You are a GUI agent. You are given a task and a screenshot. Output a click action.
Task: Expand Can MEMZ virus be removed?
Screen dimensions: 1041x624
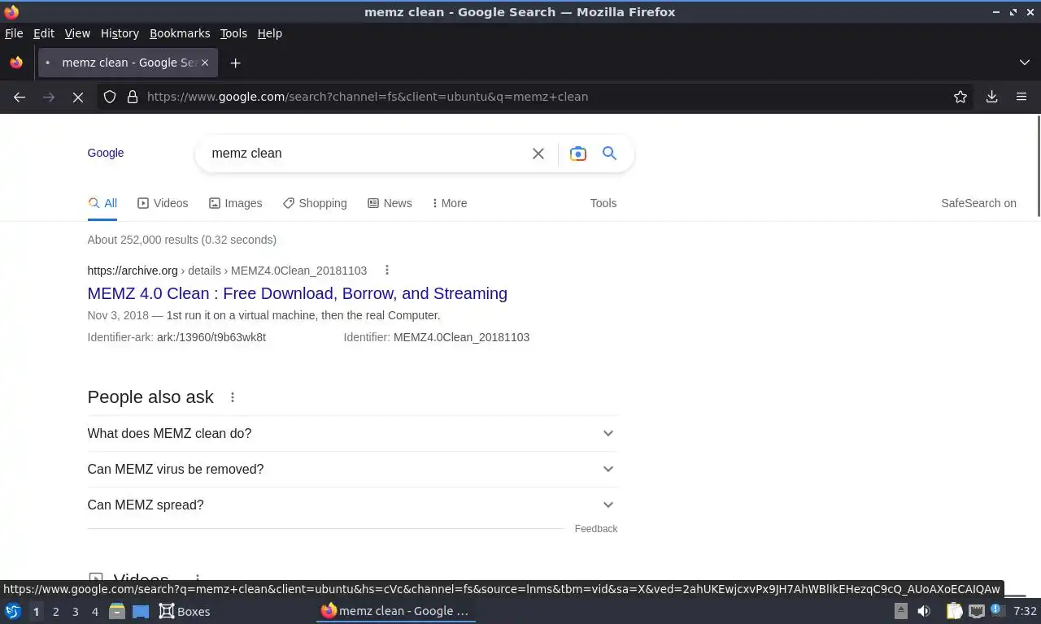pyautogui.click(x=351, y=469)
